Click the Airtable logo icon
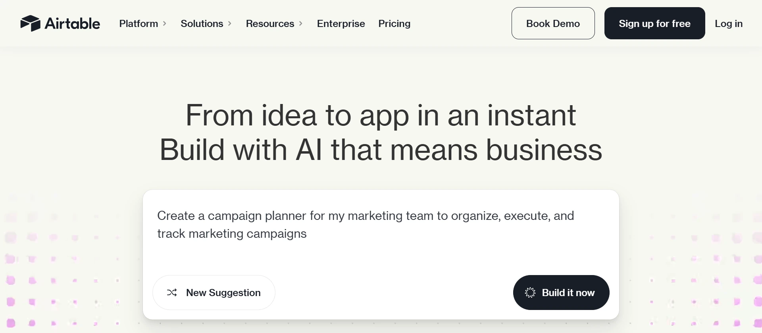This screenshot has width=762, height=333. click(31, 23)
